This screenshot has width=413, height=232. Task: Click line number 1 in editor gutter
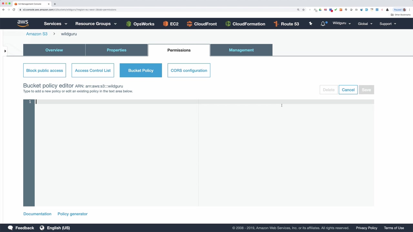pyautogui.click(x=30, y=102)
